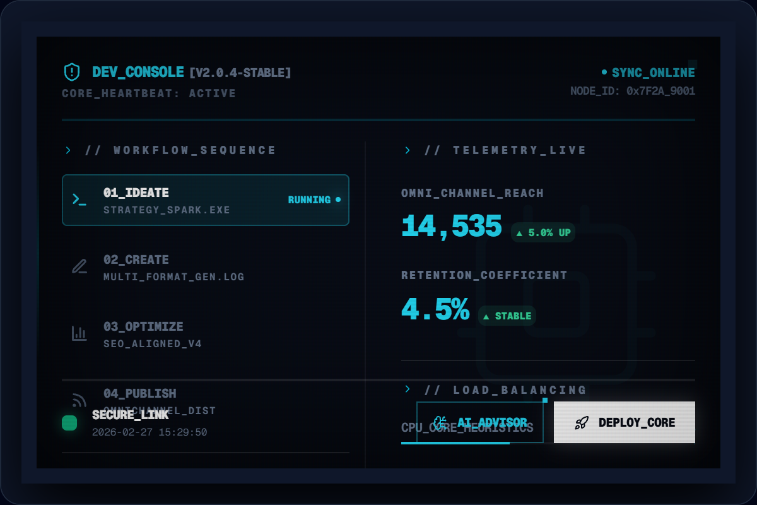Expand the LOAD_BALANCING section chevron
The image size is (757, 505).
[408, 389]
